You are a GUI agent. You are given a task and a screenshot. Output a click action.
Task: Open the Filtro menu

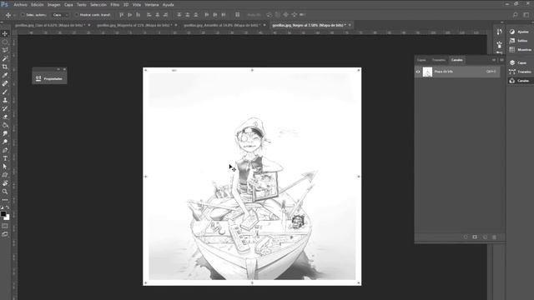115,5
